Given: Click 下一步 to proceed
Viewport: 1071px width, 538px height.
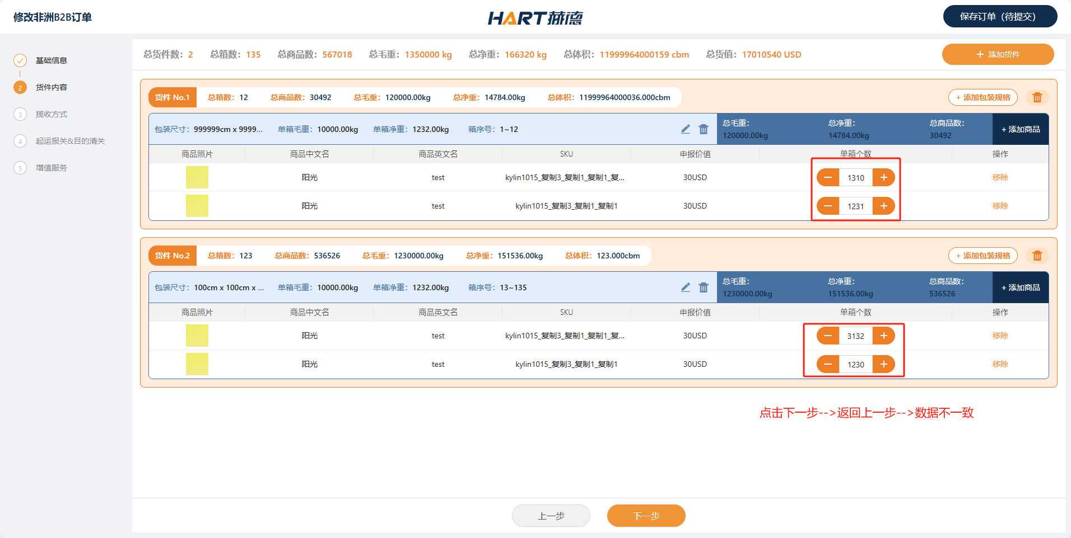Looking at the screenshot, I should (646, 516).
